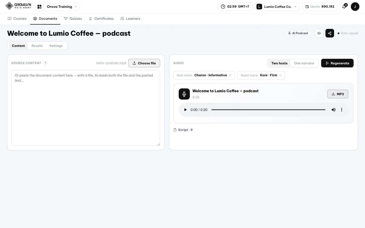Open the Host voice dropdown

[x=204, y=75]
